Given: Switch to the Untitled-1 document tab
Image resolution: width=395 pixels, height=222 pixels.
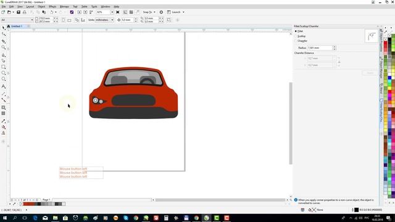Looking at the screenshot, I should point(17,26).
